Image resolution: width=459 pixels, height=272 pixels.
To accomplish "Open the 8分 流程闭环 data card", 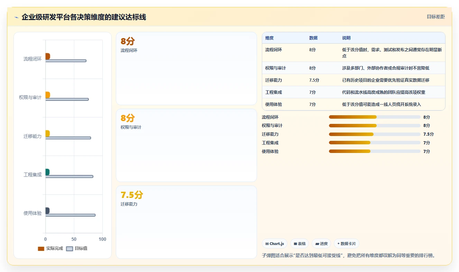I will point(186,69).
